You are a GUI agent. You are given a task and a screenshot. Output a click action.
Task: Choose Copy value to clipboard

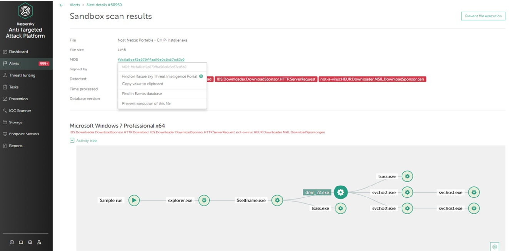[143, 84]
